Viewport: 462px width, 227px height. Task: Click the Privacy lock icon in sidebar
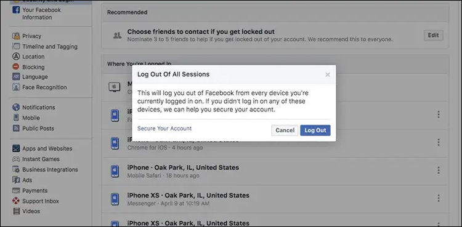point(16,36)
